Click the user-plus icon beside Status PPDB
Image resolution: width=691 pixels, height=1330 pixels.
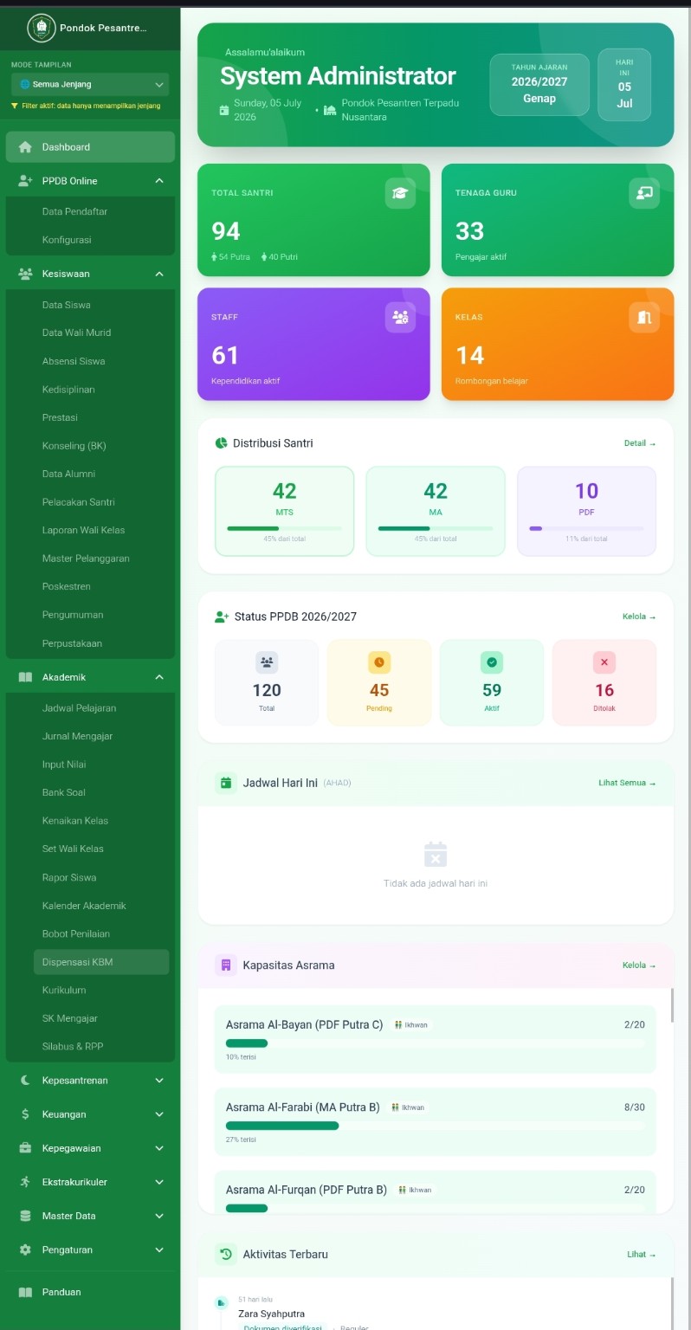[222, 617]
